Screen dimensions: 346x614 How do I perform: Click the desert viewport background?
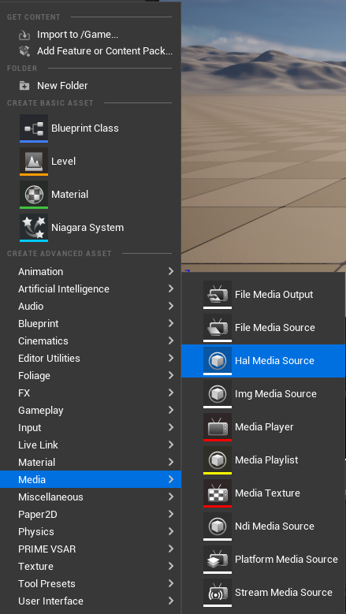263,157
